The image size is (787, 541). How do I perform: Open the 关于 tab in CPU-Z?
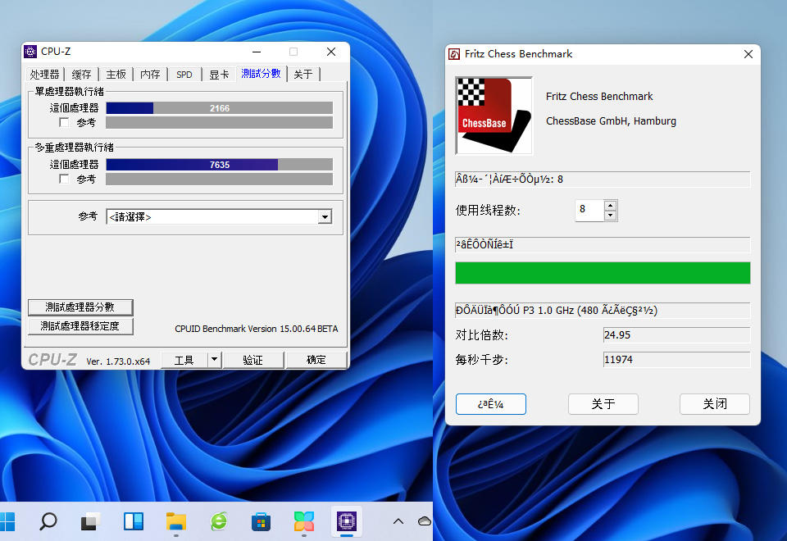click(x=303, y=75)
